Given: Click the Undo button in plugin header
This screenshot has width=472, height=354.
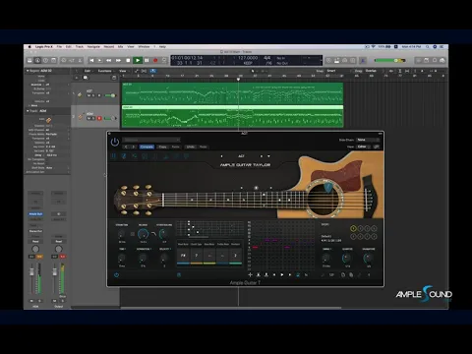Looking at the screenshot, I should [x=191, y=147].
